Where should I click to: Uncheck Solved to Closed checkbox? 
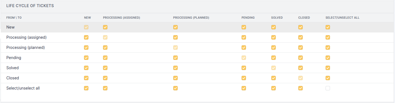point(301,68)
